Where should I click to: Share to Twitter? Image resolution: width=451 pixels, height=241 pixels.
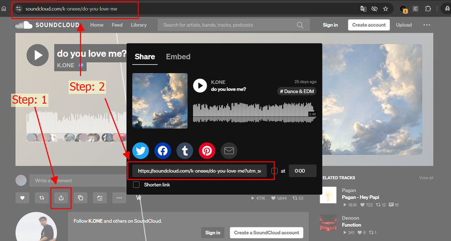tap(140, 151)
